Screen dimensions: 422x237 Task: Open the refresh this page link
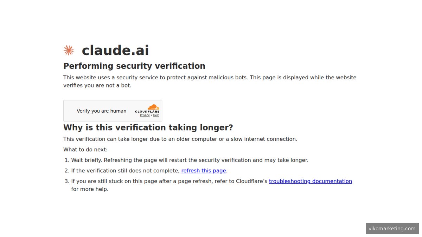[x=204, y=171]
